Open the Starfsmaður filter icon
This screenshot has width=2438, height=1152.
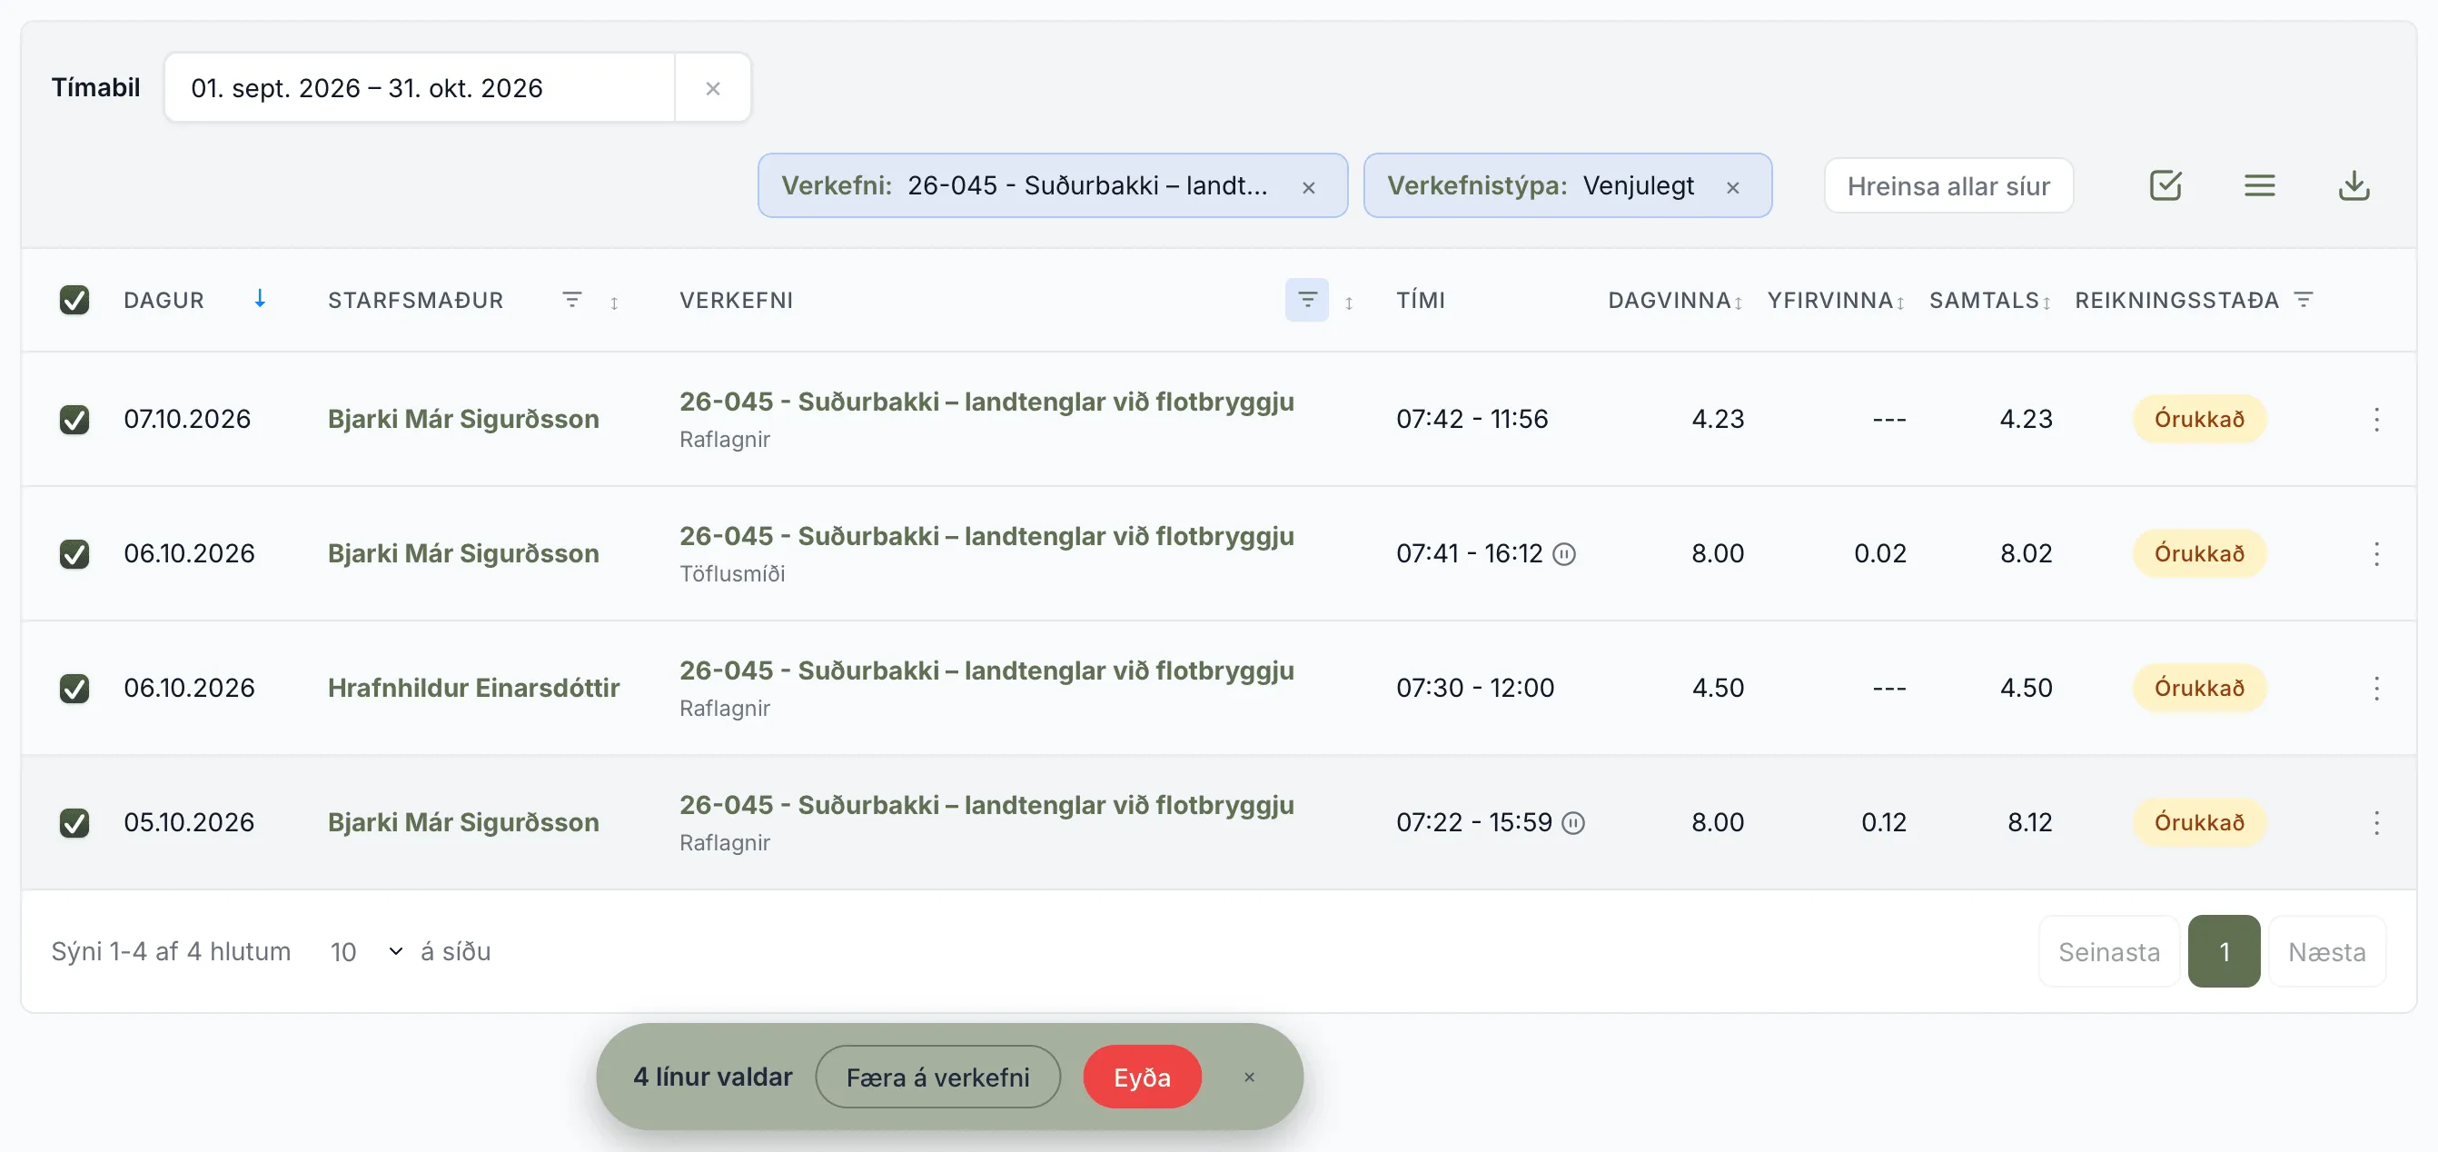coord(571,300)
